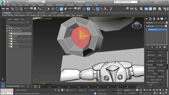Click Play Animation button
169x95 pixels.
tap(147, 90)
